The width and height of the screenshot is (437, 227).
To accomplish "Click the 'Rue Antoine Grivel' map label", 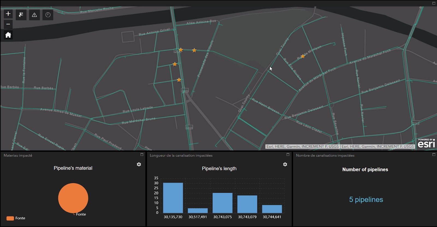I will click(x=154, y=32).
